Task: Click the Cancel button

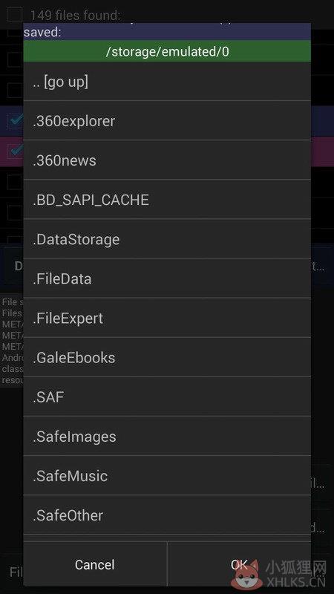Action: point(95,564)
